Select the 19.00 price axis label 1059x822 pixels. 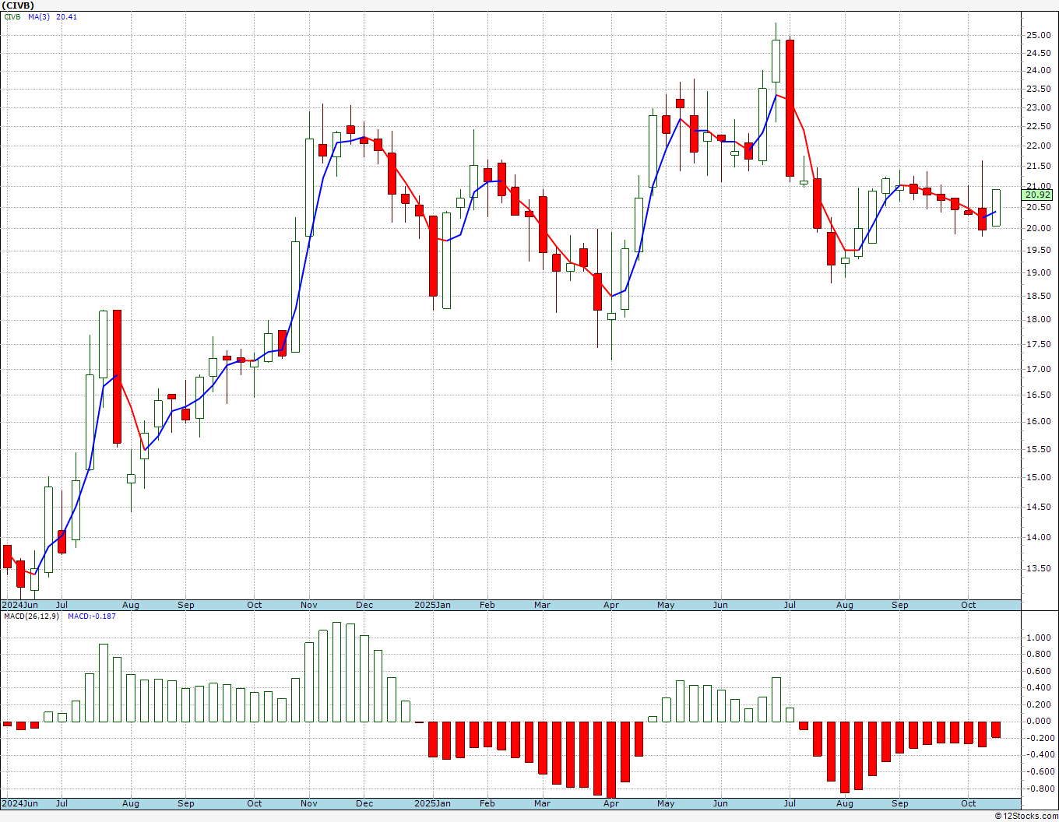1038,272
